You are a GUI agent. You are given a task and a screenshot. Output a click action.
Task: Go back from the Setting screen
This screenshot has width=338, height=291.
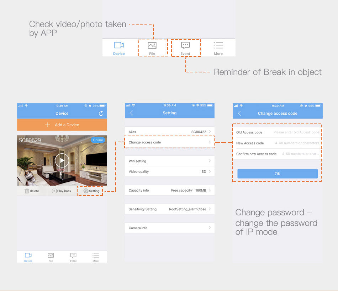[132, 113]
